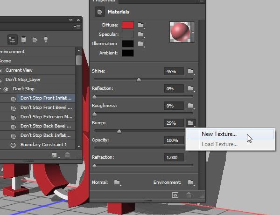The image size is (280, 215).
Task: Click the Roughness slider handle
Action: [x=94, y=114]
